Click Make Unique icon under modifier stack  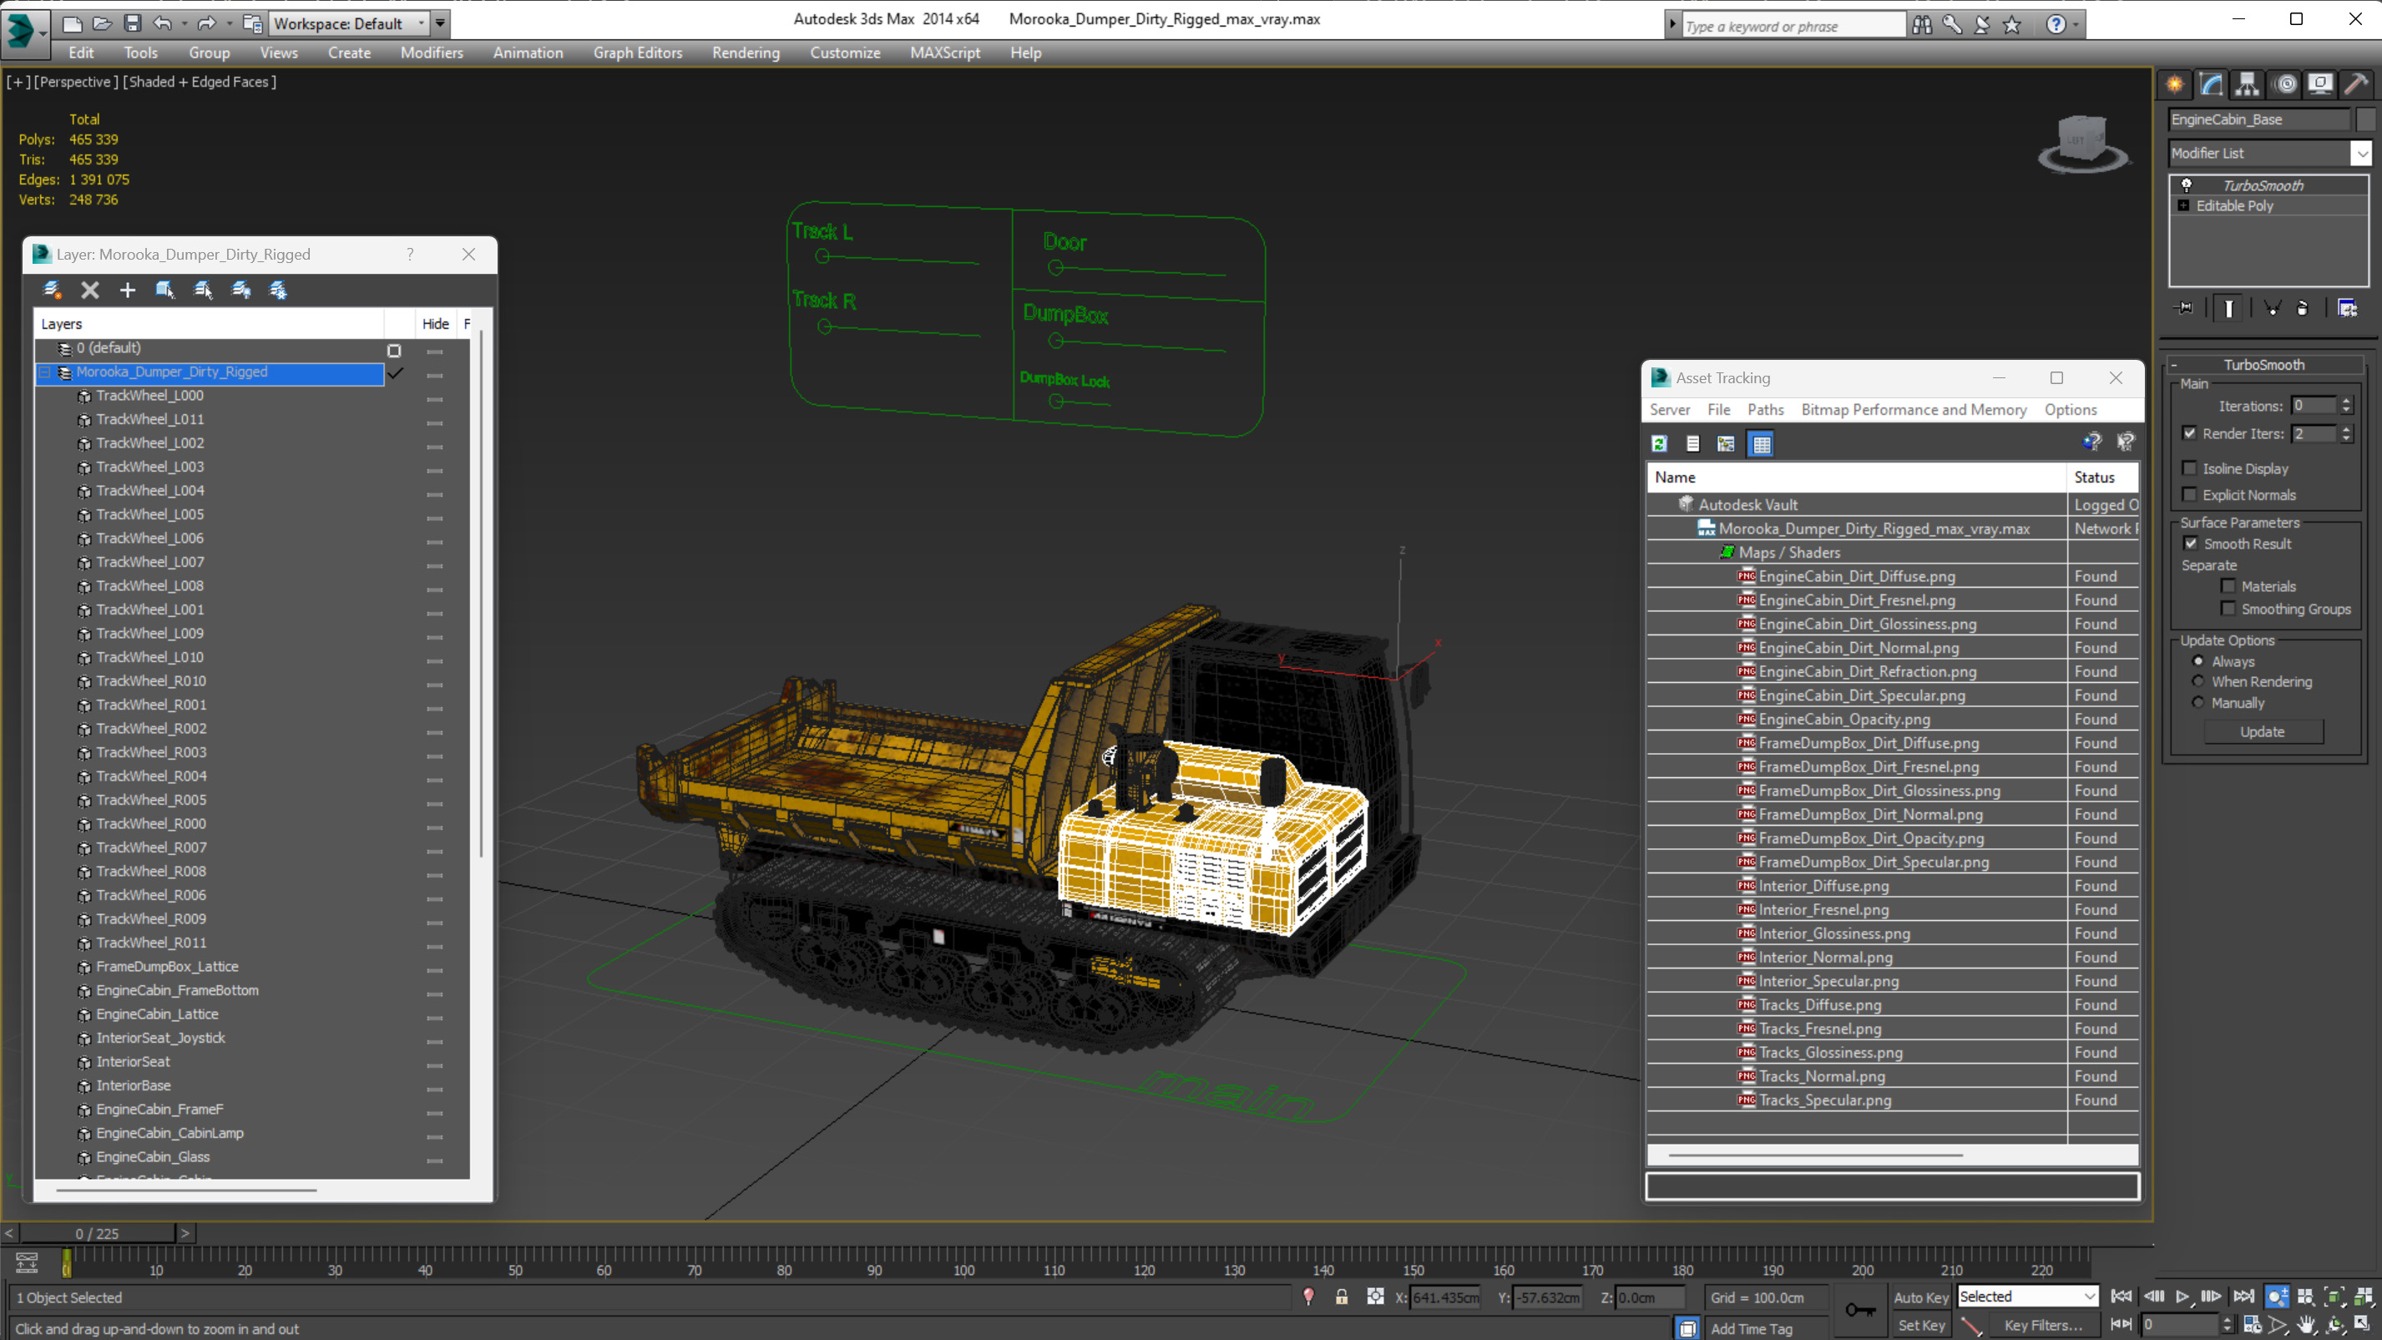coord(2272,308)
